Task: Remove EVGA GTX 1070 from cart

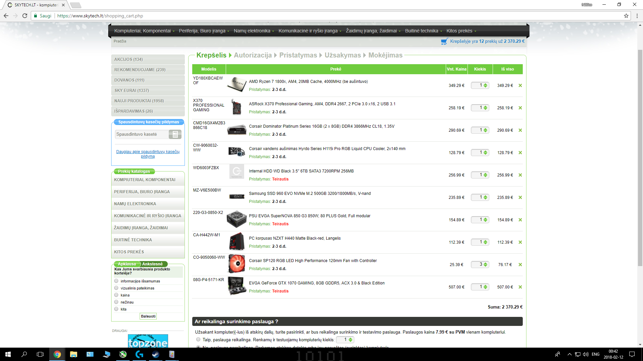Action: pyautogui.click(x=520, y=287)
